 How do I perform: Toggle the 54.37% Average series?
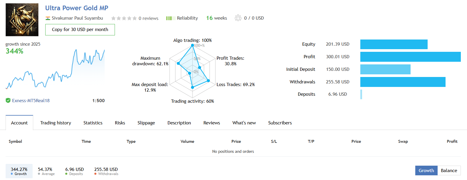[x=46, y=171]
